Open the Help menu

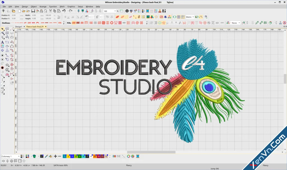[98, 7]
